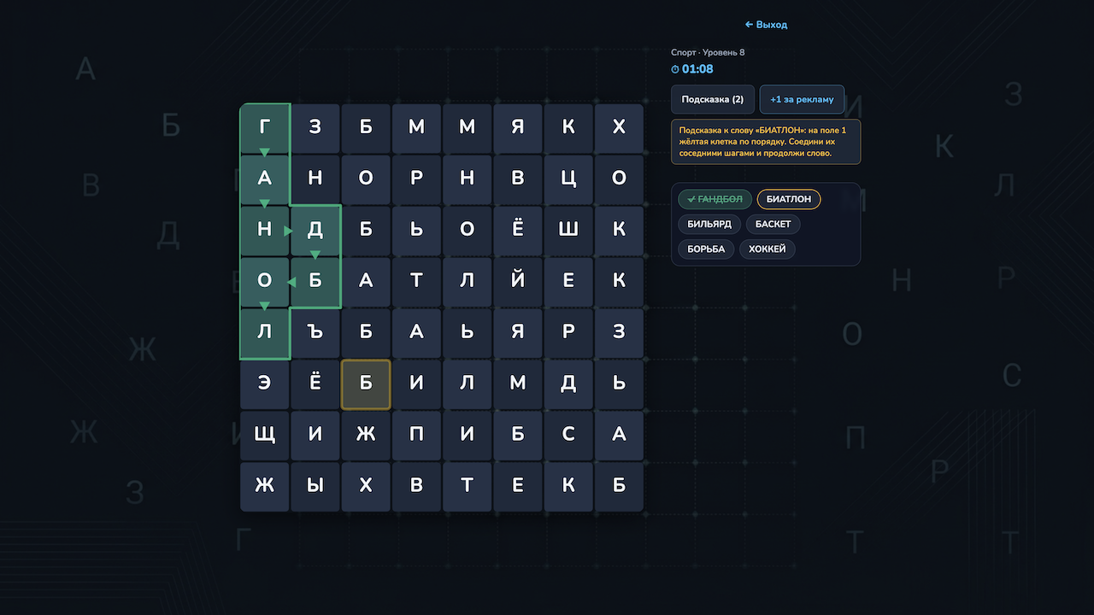Click the Выход exit link

(766, 24)
